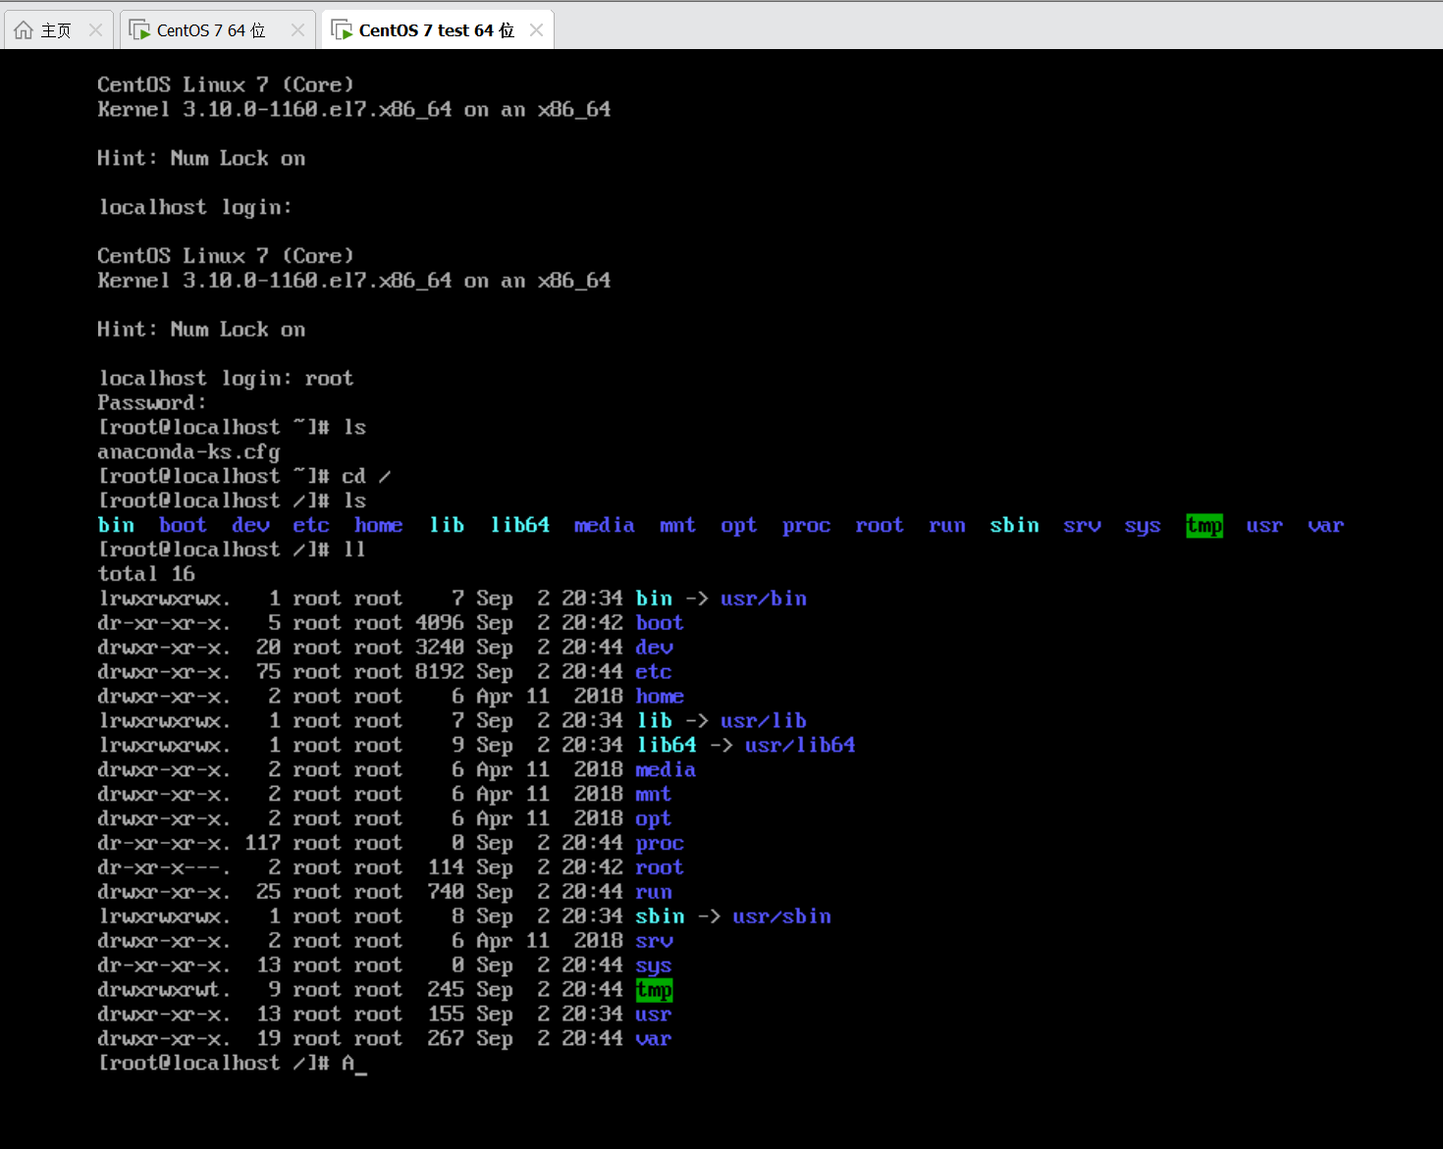The height and width of the screenshot is (1149, 1443).
Task: Click the boot directory in the ll listing
Action: pos(659,623)
